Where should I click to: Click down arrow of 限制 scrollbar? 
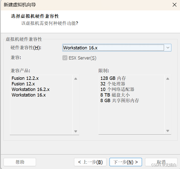tap(168, 131)
